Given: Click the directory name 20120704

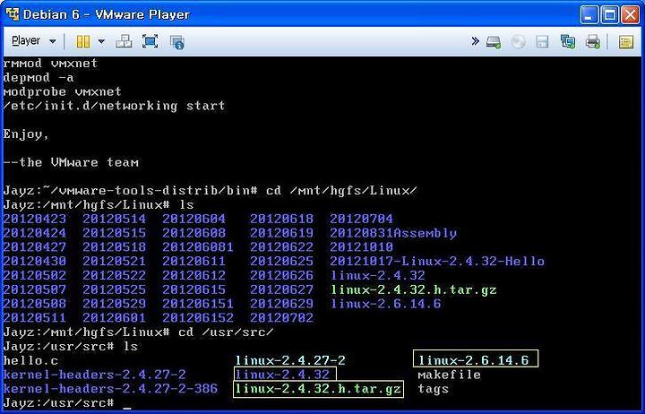Looking at the screenshot, I should click(x=362, y=219).
